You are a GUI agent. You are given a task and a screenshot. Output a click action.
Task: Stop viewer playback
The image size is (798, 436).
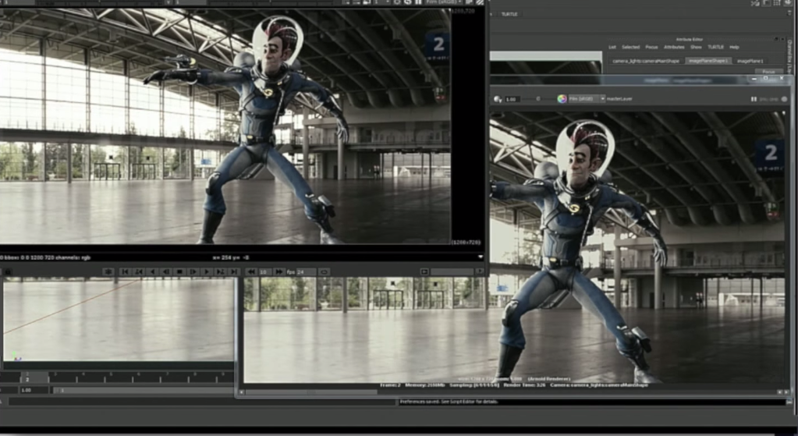179,271
